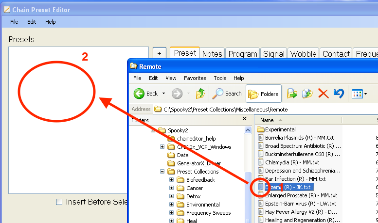Expand the Environmental folder node

pos(171,205)
